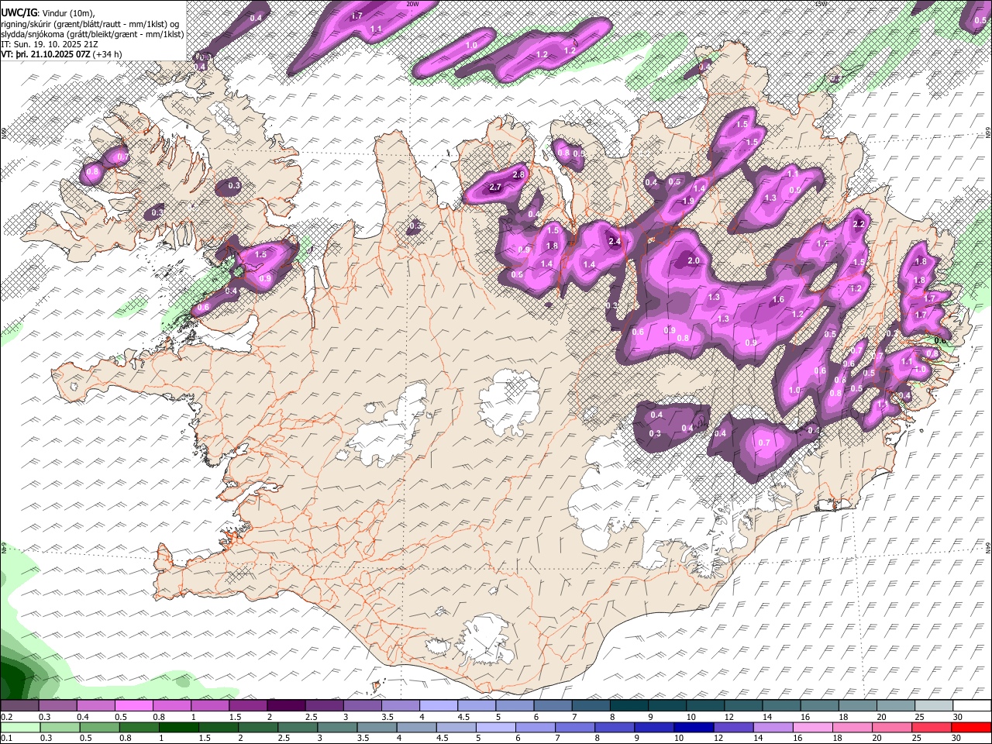The image size is (992, 744).
Task: Click the '2.5' label in the upper legend row
Action: (312, 717)
